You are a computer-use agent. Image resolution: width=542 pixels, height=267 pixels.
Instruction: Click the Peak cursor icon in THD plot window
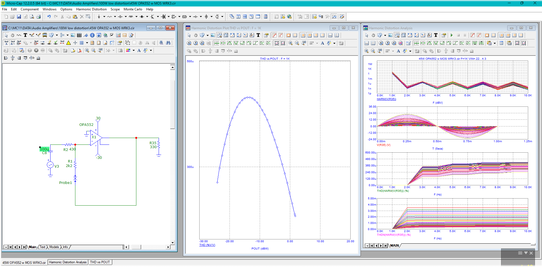230,43
